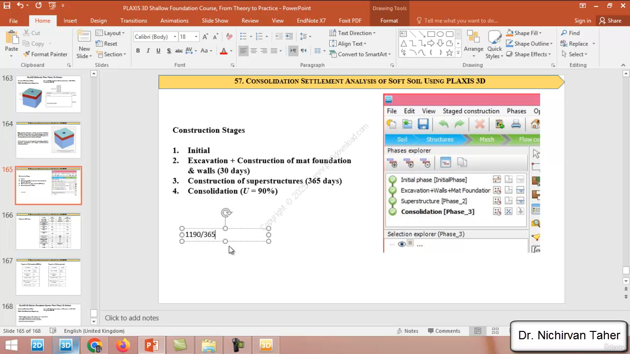The image size is (630, 354).
Task: Click the Clear All Formatting icon
Action: click(229, 37)
